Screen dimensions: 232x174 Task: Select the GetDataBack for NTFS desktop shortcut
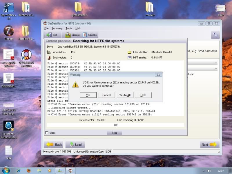pos(26,58)
